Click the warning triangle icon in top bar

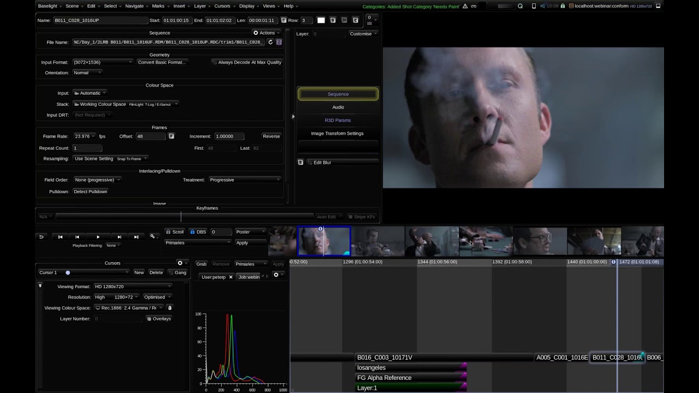pos(465,6)
